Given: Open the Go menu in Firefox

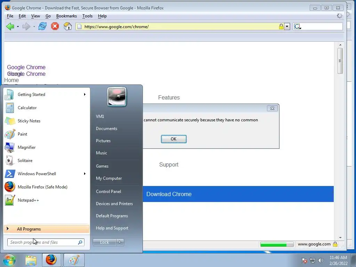Looking at the screenshot, I should point(48,16).
